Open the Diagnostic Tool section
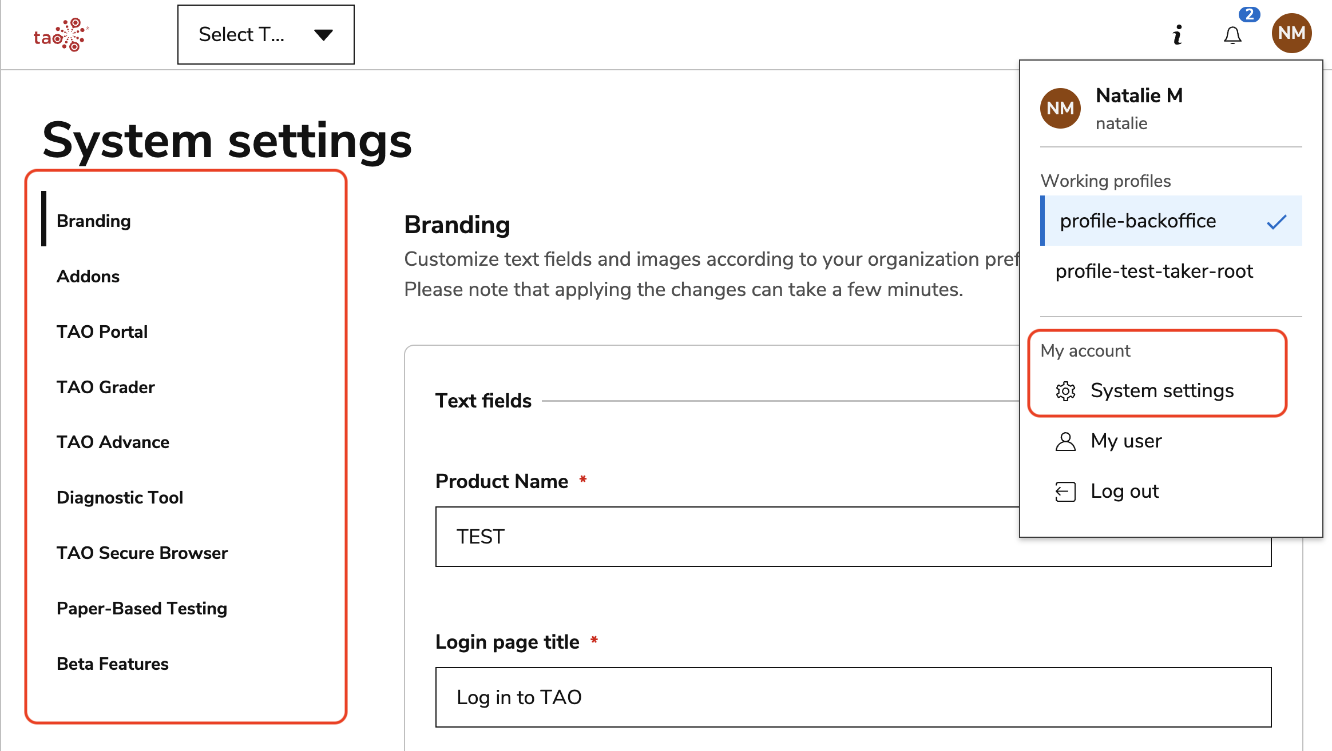The height and width of the screenshot is (751, 1332). [120, 497]
